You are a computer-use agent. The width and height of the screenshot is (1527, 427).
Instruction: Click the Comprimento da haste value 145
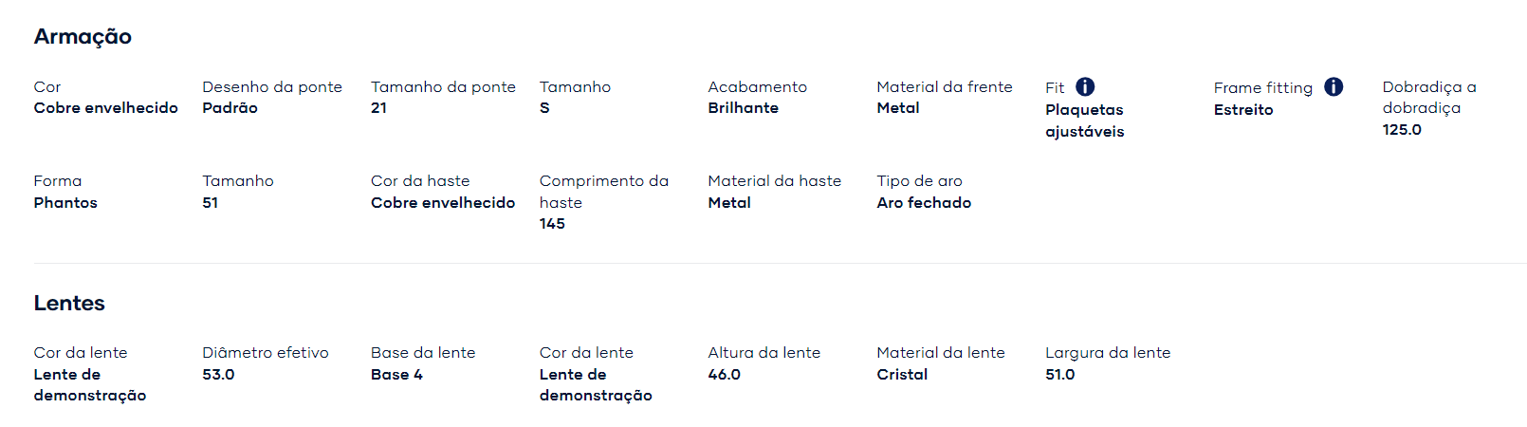(552, 224)
